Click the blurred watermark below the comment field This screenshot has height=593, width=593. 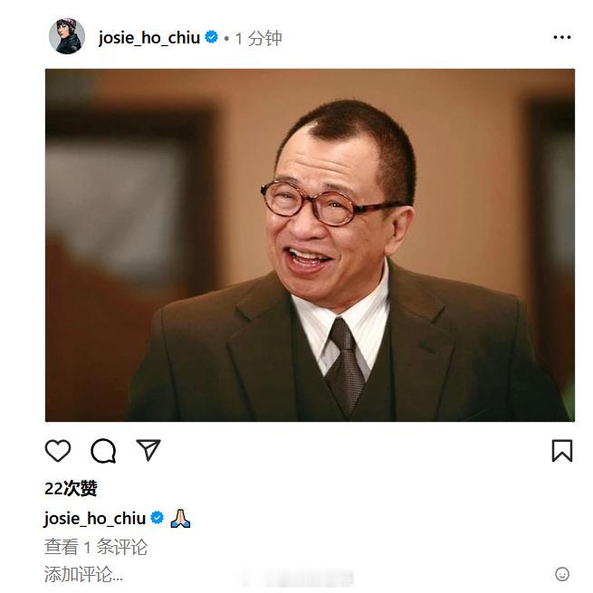[299, 579]
